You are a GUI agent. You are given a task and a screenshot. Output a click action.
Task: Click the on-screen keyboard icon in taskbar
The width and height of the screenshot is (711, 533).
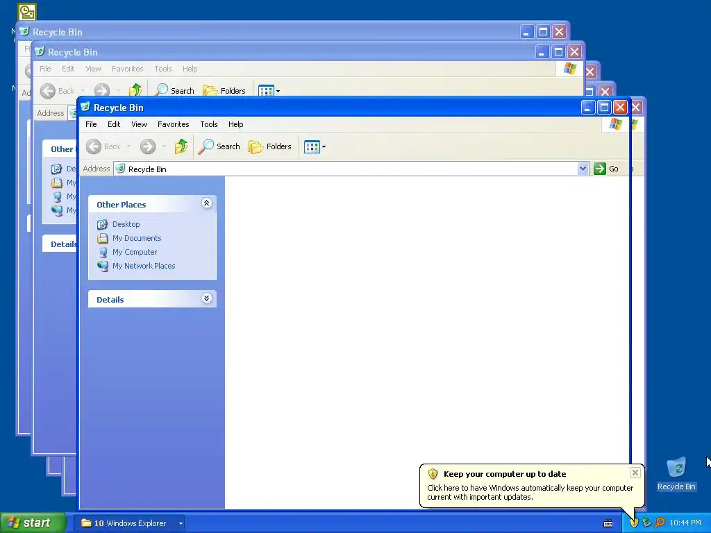pyautogui.click(x=608, y=523)
